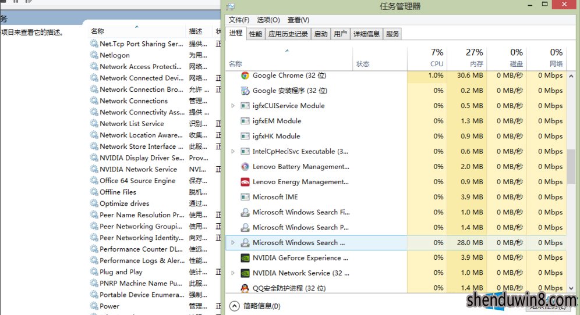Sort processes by 网络 column
580x315 pixels.
[546, 58]
